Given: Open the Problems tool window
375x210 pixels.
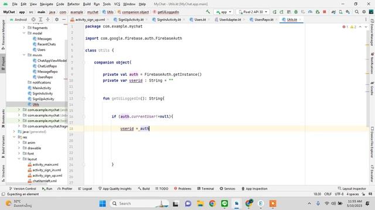Looking at the screenshot, I should (183, 188).
